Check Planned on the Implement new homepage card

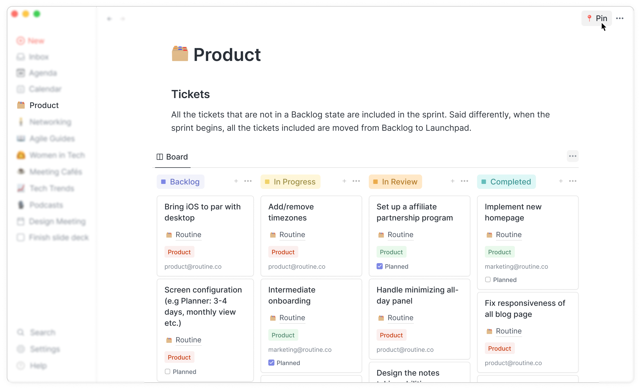pos(488,280)
